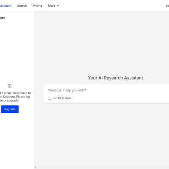Go to the Search page
The image size is (169, 169).
pyautogui.click(x=22, y=6)
